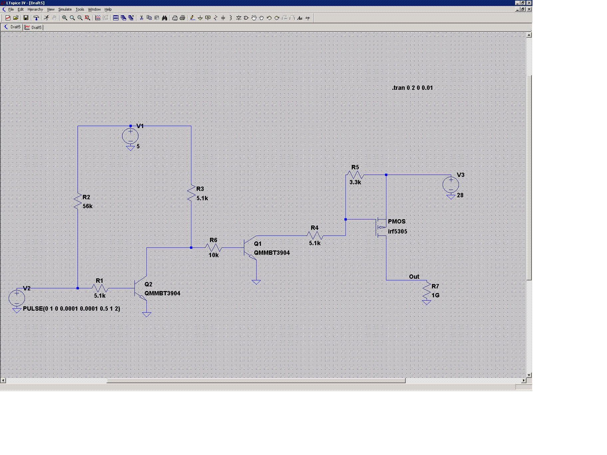Select the Text Aa tool

tap(300, 18)
